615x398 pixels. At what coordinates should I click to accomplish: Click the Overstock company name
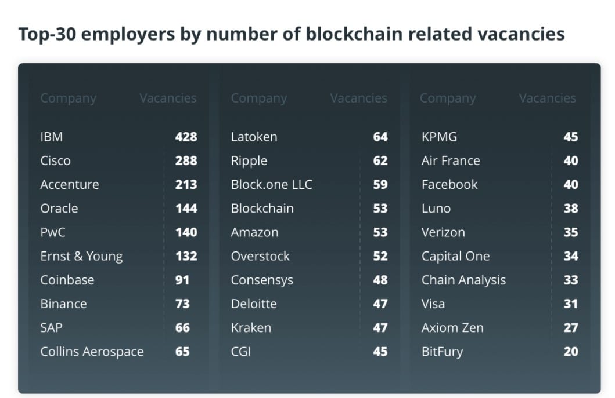pyautogui.click(x=260, y=256)
